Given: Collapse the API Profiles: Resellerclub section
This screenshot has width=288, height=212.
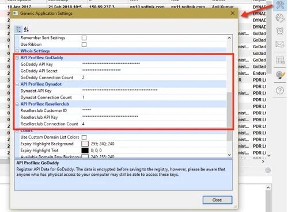Looking at the screenshot, I should pos(17,104).
